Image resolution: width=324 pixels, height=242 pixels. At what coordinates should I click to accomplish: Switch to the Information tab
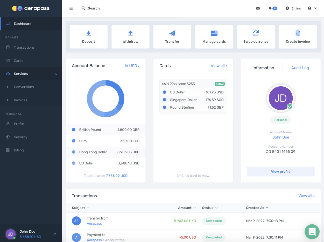pos(263,68)
